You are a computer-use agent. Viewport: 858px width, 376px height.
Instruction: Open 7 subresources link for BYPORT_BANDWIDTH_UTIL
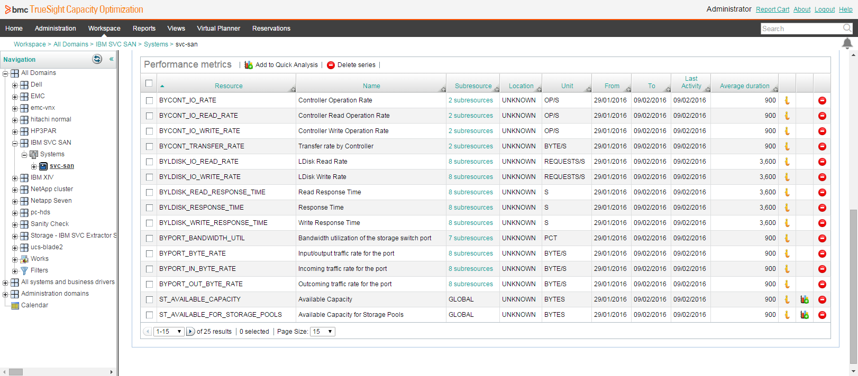[471, 238]
